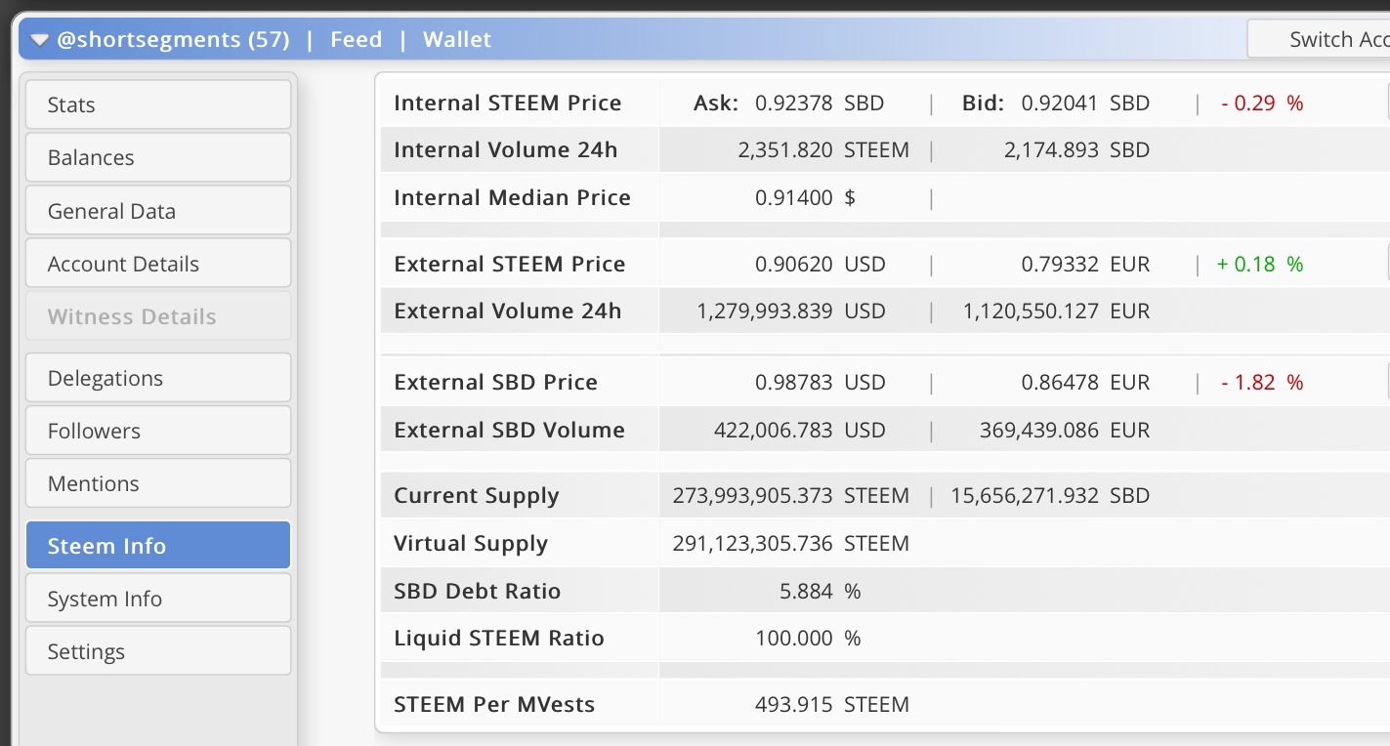Expand the @shortsegments account dropdown triangle
1390x746 pixels.
[38, 40]
